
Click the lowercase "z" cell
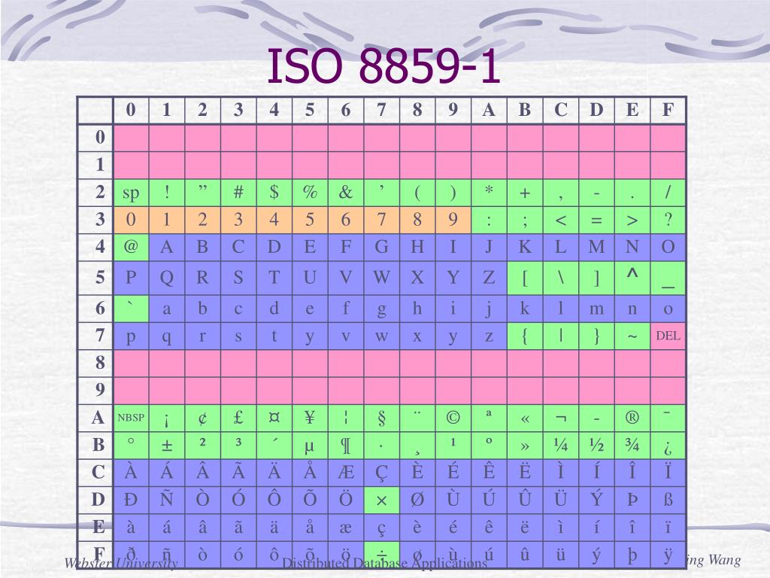[489, 336]
